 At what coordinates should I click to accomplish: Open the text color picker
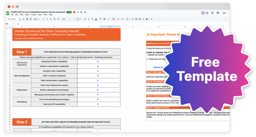96,19
